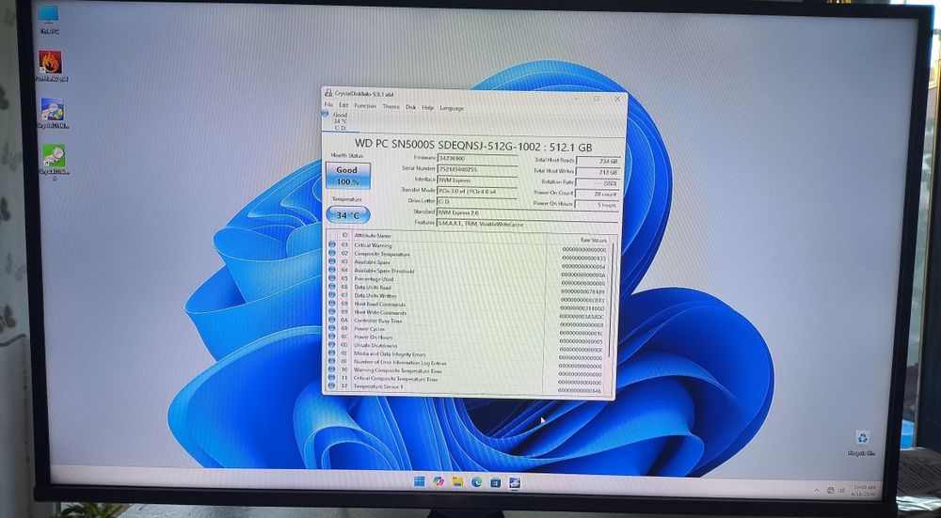The height and width of the screenshot is (518, 941).
Task: Click the Power On Hours 5 hours value
Action: point(598,205)
